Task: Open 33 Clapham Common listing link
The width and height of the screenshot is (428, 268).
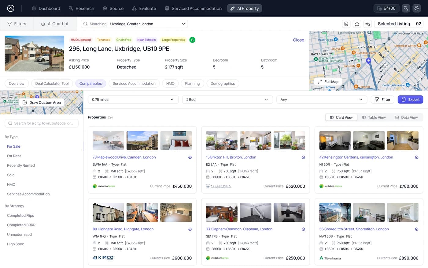Action: pos(239,229)
